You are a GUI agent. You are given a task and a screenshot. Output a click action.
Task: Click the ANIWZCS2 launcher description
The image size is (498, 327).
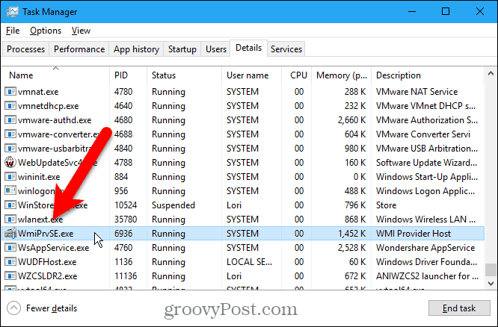[427, 276]
